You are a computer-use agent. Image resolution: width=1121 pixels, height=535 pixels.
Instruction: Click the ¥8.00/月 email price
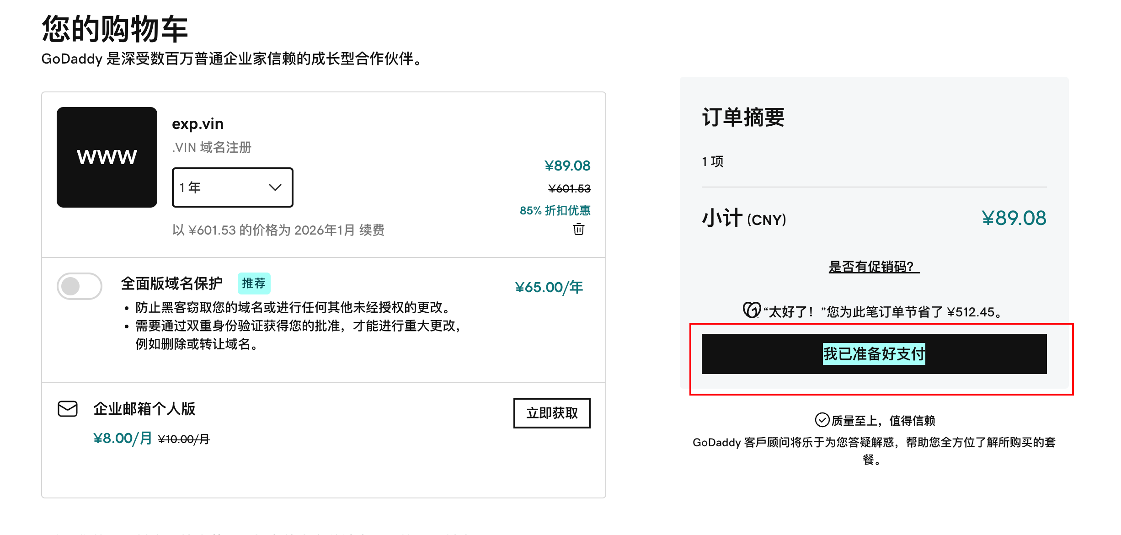[123, 438]
